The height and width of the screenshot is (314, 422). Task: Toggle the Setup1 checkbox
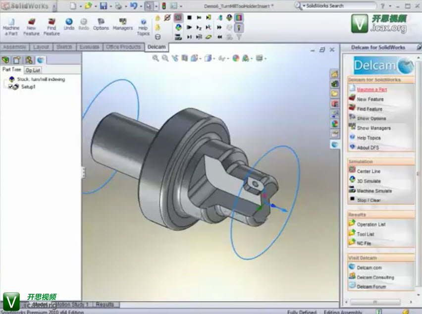tap(10, 87)
